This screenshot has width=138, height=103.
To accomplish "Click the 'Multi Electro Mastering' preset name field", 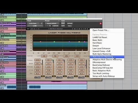I will (55, 29).
